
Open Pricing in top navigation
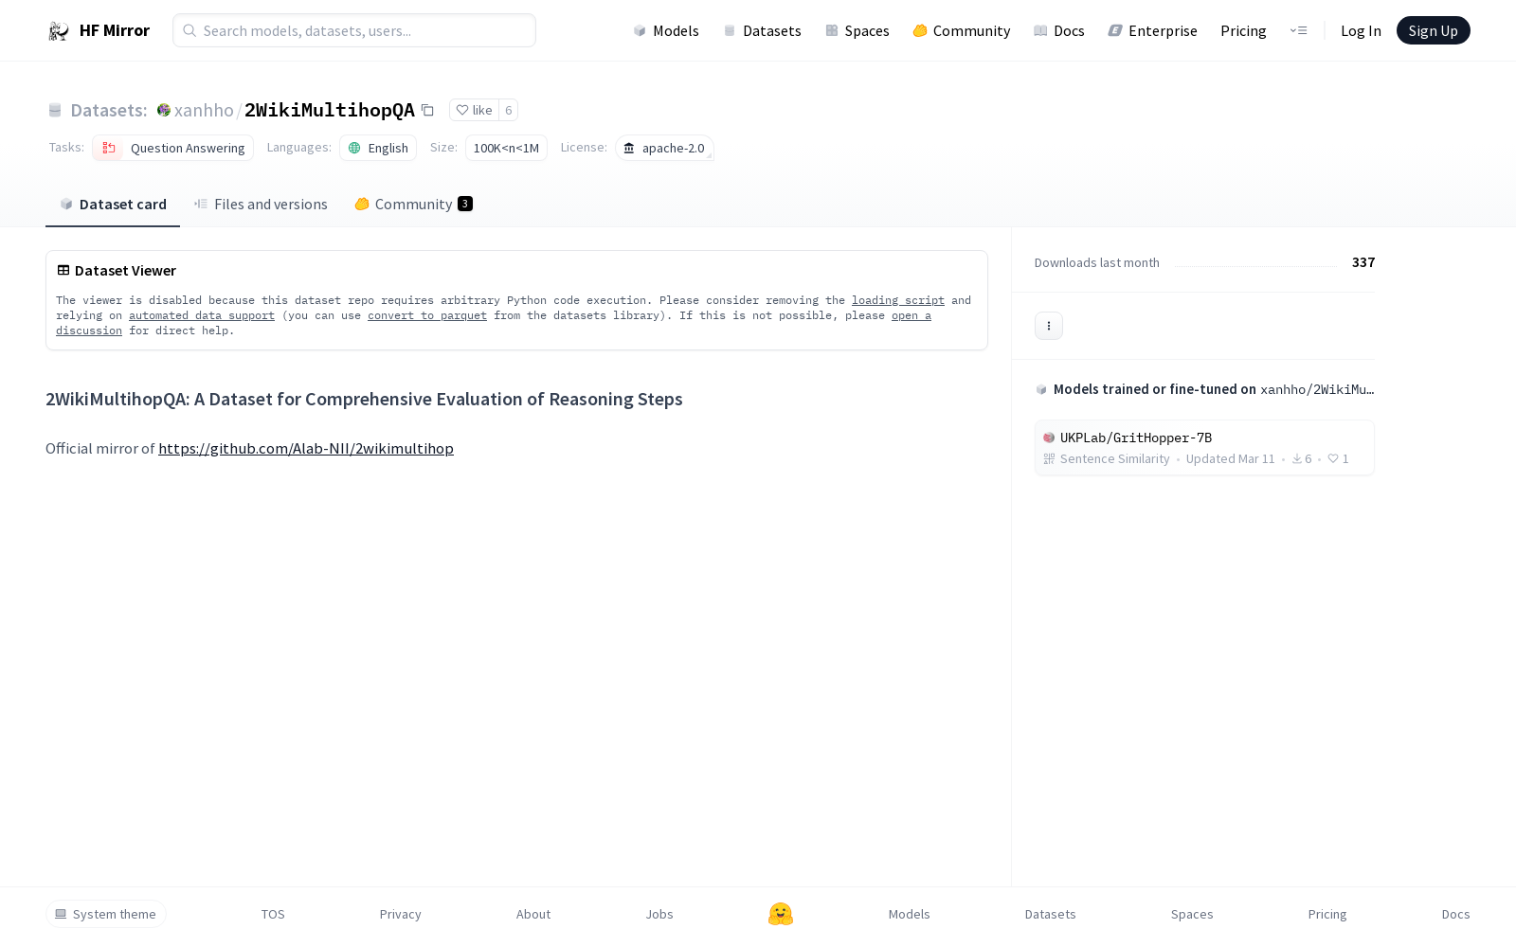tap(1243, 30)
